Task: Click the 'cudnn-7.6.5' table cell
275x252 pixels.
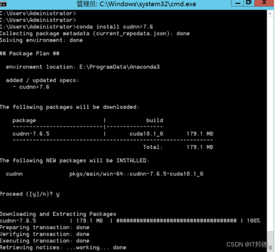Action: click(31, 134)
